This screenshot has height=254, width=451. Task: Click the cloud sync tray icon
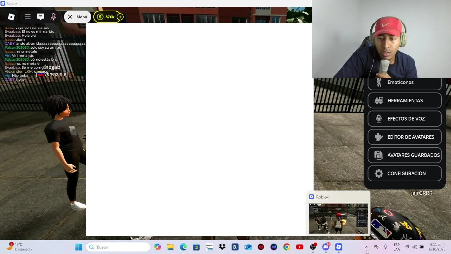coord(376,247)
